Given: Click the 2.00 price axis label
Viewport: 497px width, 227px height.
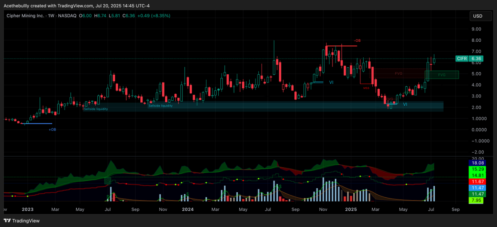Looking at the screenshot, I should coord(476,107).
